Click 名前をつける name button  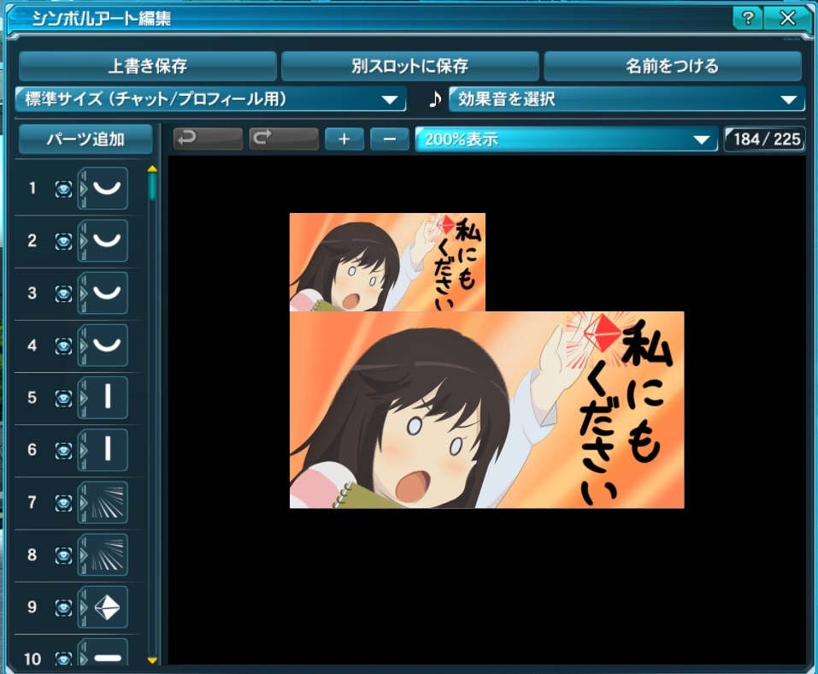tap(673, 66)
